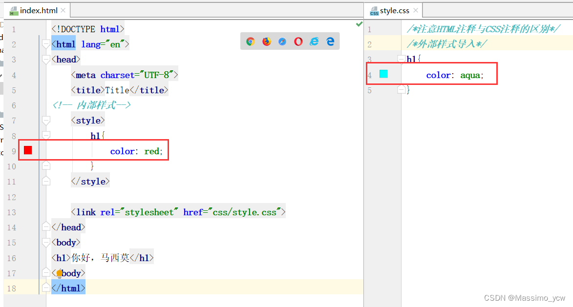Open preview in Internet Explorer
The image size is (573, 307).
tap(314, 41)
